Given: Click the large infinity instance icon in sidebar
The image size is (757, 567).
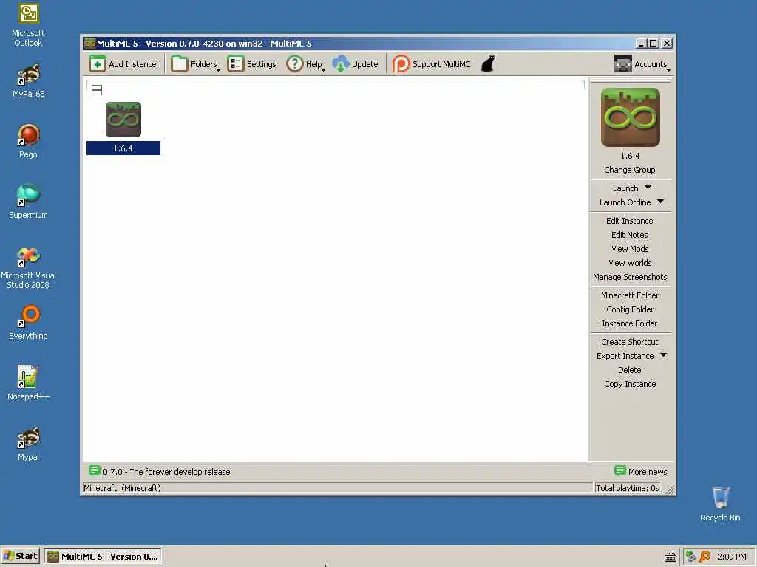Looking at the screenshot, I should 630,117.
